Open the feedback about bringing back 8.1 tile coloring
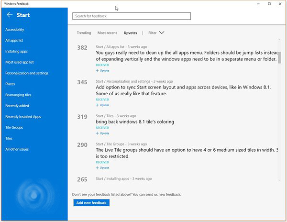 [x=135, y=122]
